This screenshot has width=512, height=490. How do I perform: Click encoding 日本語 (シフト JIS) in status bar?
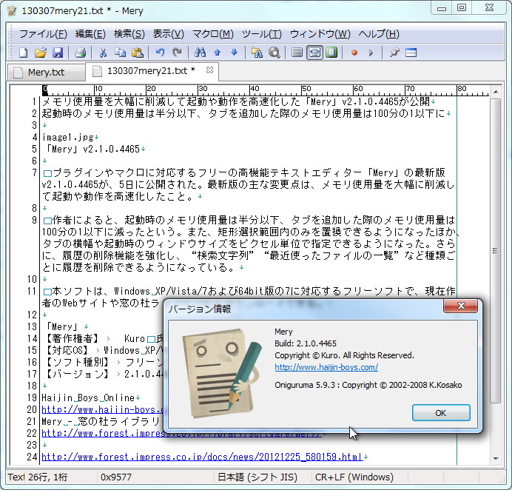pos(257,477)
